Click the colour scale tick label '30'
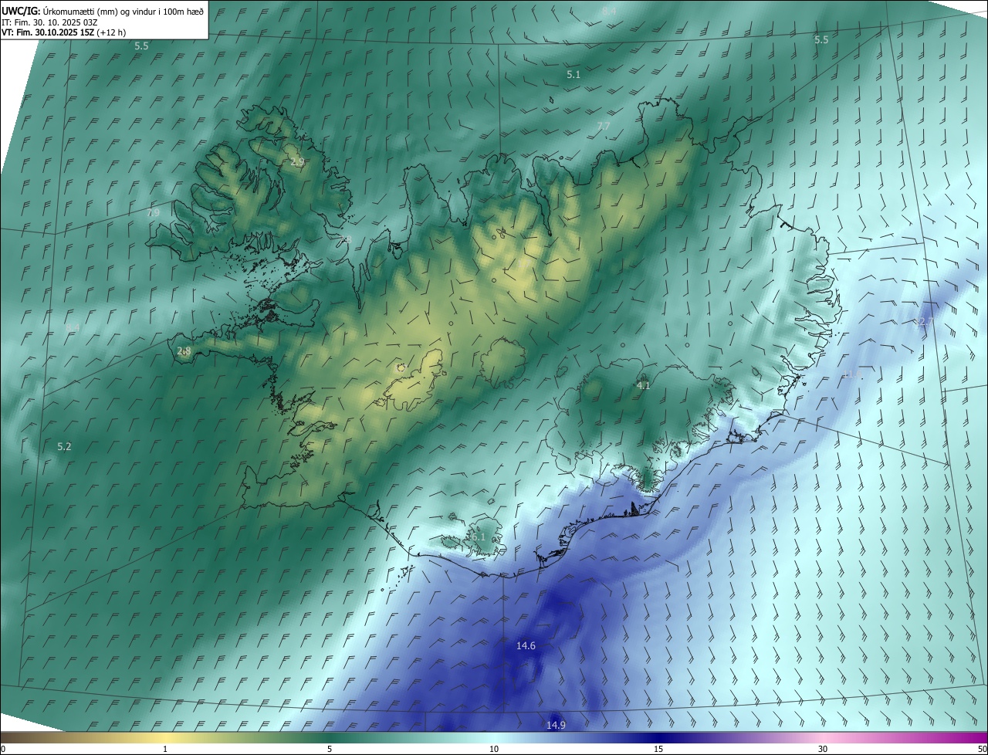Viewport: 988px width, 755px height. [823, 749]
